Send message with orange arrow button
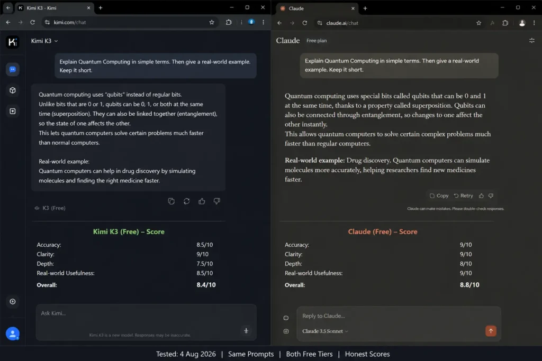This screenshot has width=542, height=361. [491, 331]
